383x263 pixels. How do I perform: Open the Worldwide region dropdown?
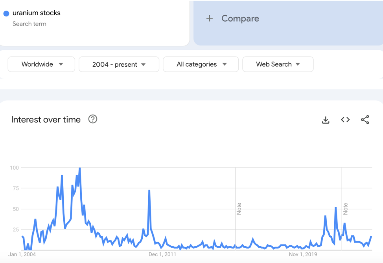click(41, 64)
